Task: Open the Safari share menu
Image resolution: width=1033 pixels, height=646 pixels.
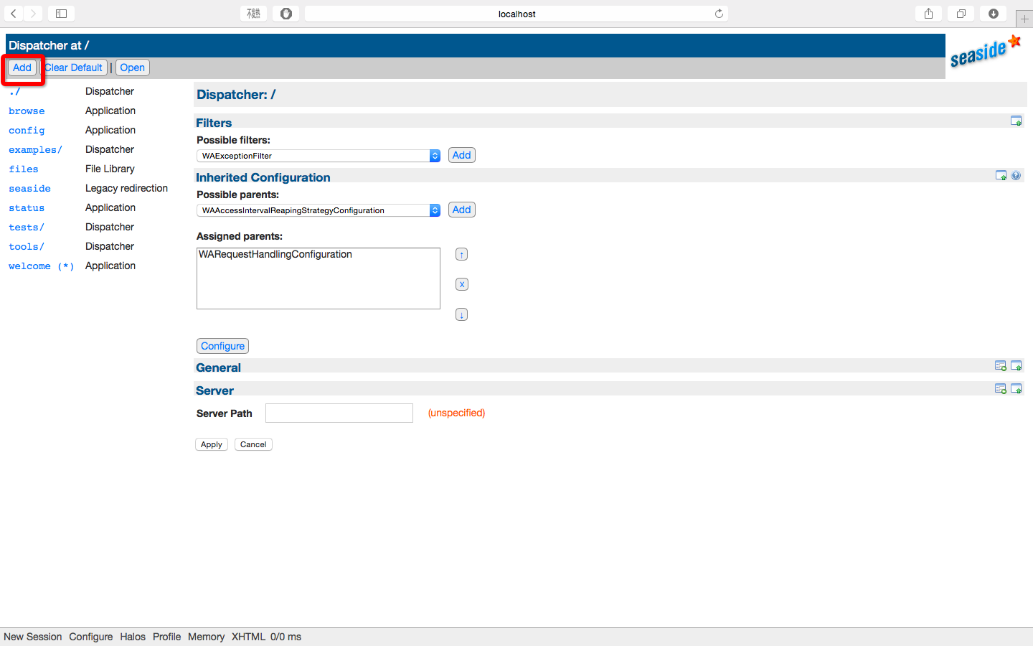Action: (x=928, y=14)
